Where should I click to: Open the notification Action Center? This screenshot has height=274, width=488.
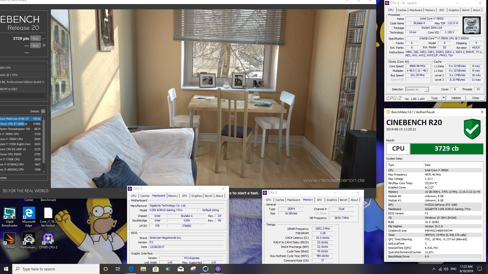point(480,269)
